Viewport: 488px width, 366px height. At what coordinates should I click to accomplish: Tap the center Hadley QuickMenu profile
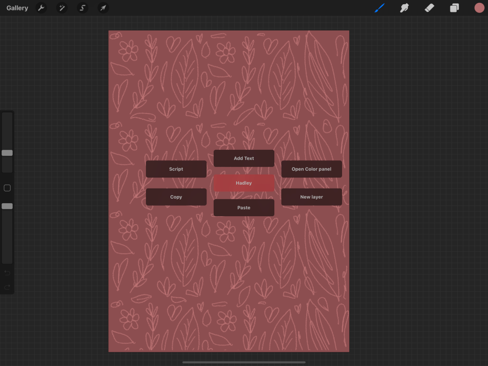tap(244, 183)
